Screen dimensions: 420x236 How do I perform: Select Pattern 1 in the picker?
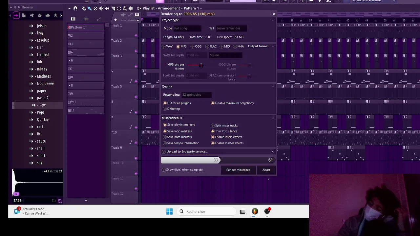tap(86, 28)
